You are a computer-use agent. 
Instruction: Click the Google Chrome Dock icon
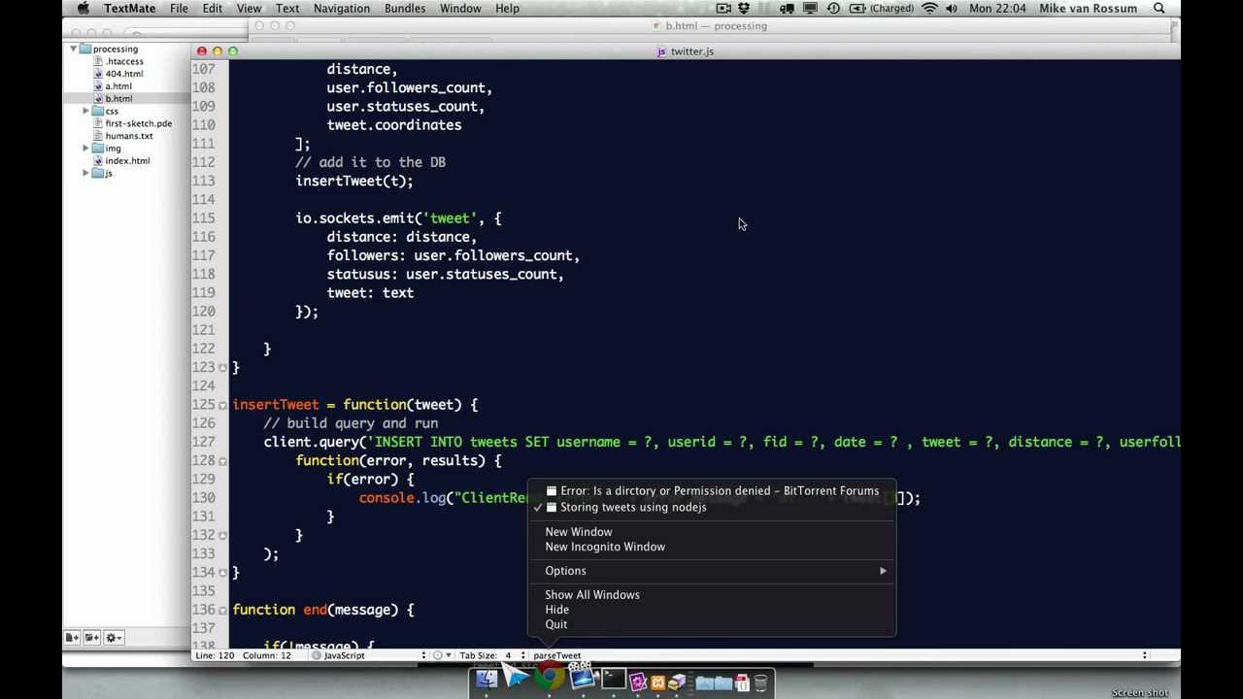pyautogui.click(x=550, y=675)
